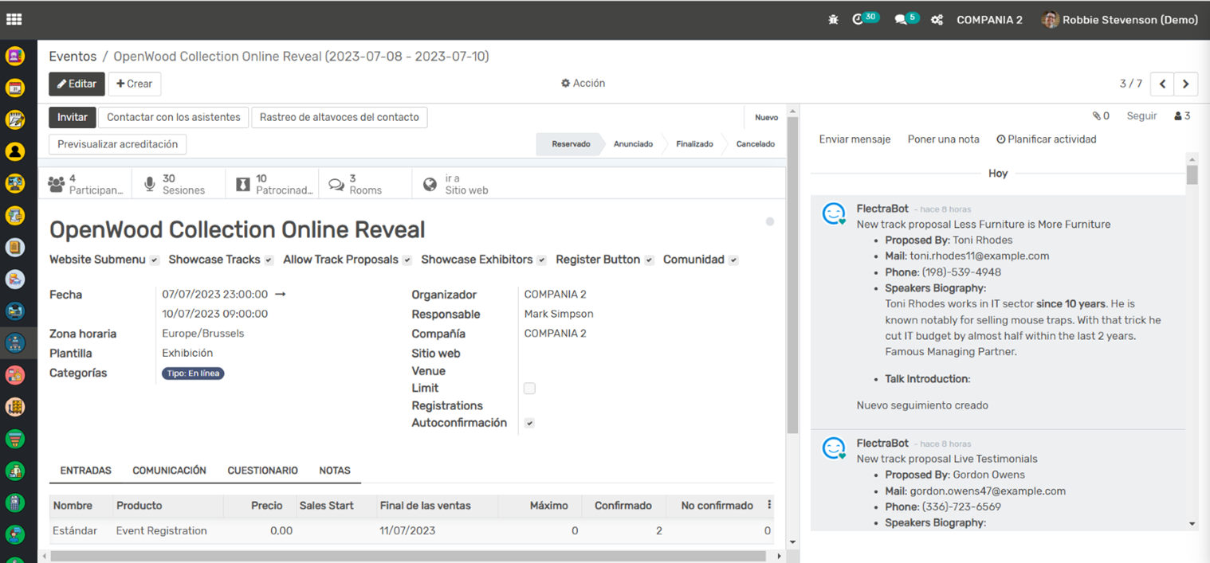Open the Acción dropdown menu
The image size is (1210, 563).
click(583, 84)
